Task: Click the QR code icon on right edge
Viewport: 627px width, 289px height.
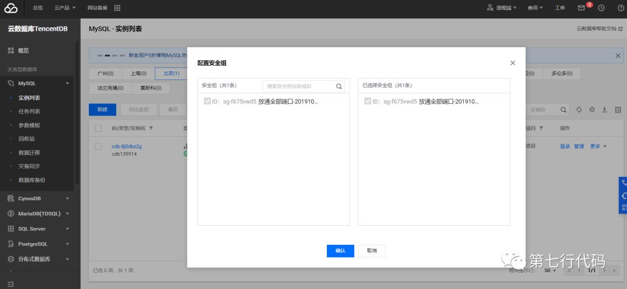Action: [624, 207]
